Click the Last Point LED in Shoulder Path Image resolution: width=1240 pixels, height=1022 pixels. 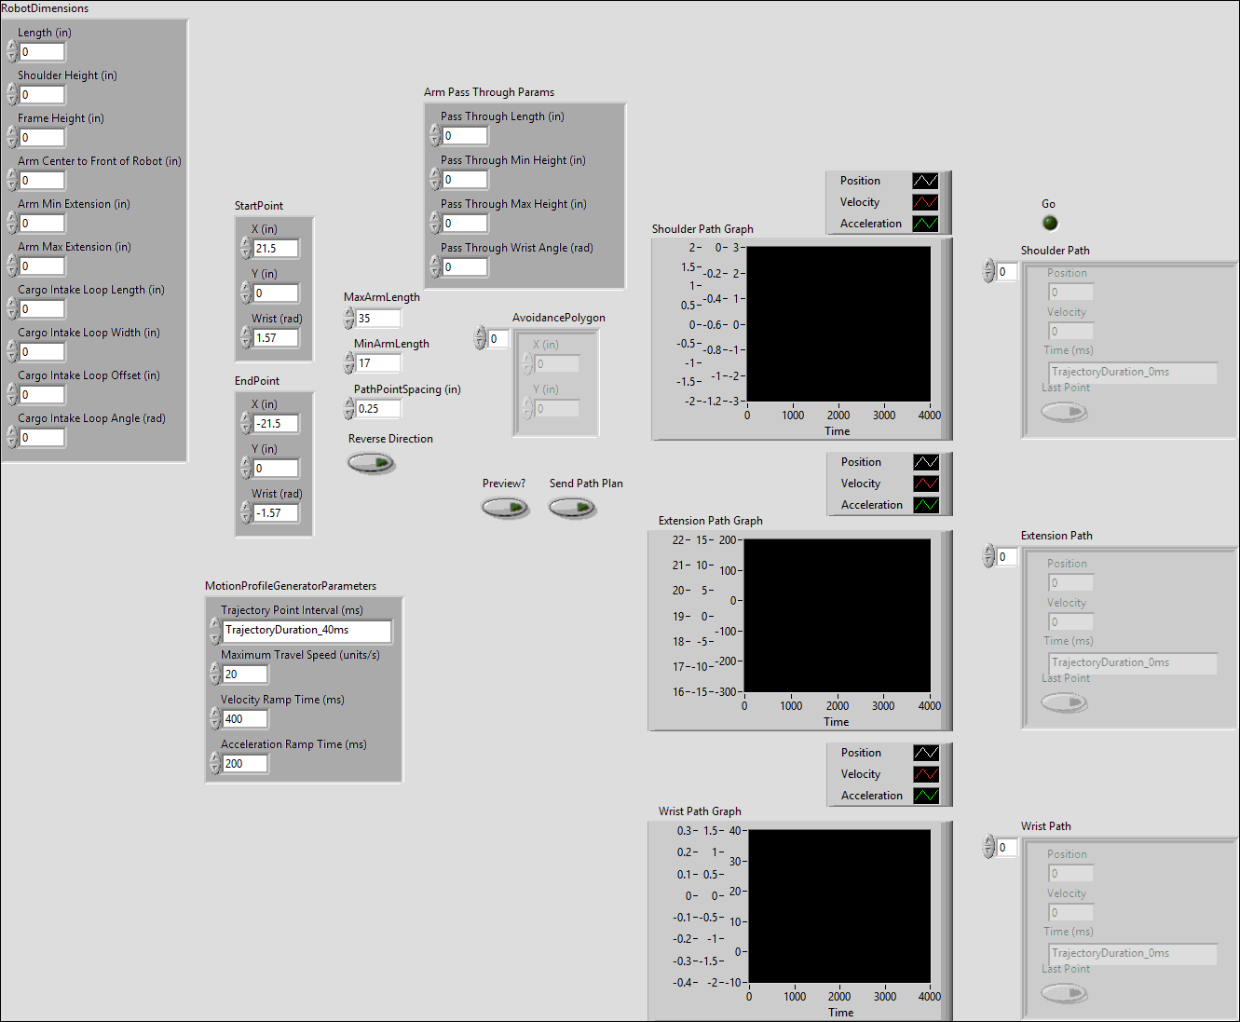(1064, 411)
